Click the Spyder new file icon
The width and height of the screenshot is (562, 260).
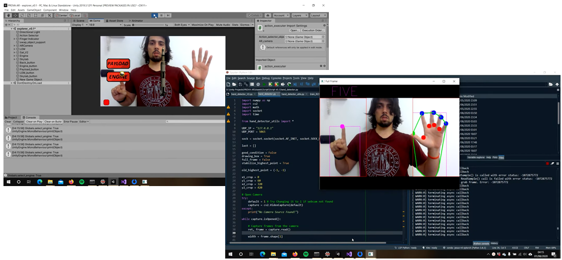click(x=229, y=85)
